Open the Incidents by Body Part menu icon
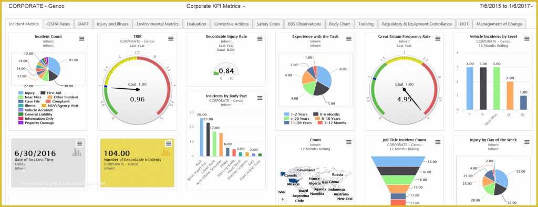This screenshot has height=207, width=538. point(260,98)
